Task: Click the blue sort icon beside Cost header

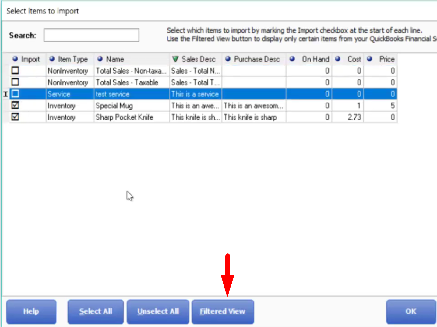Action: tap(338, 59)
